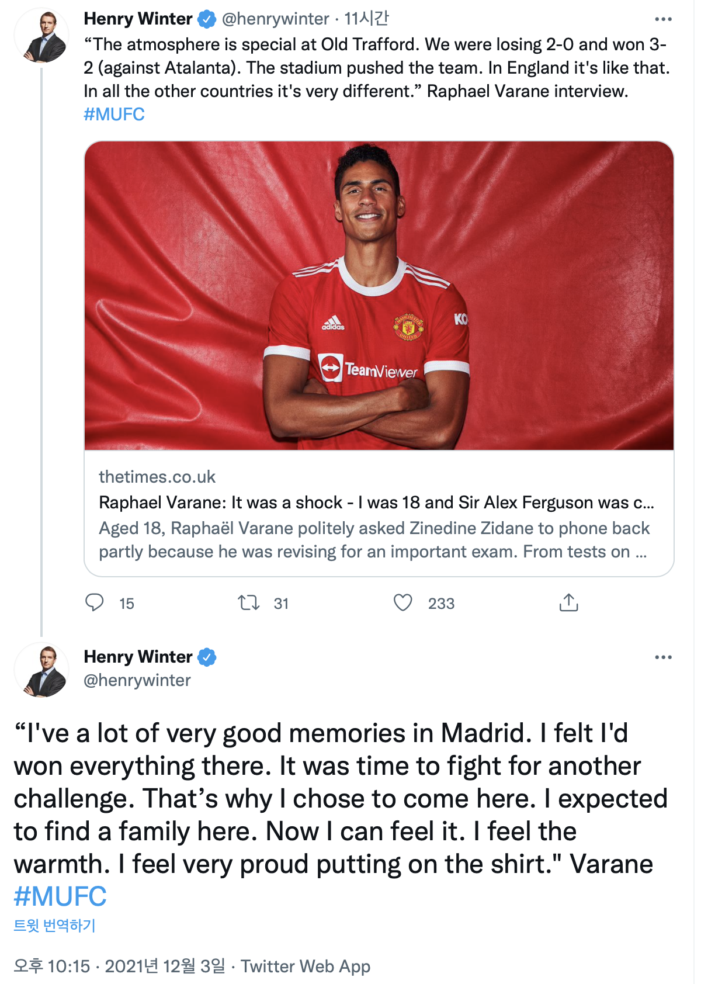Click the reply icon with 15 replies

(x=95, y=602)
